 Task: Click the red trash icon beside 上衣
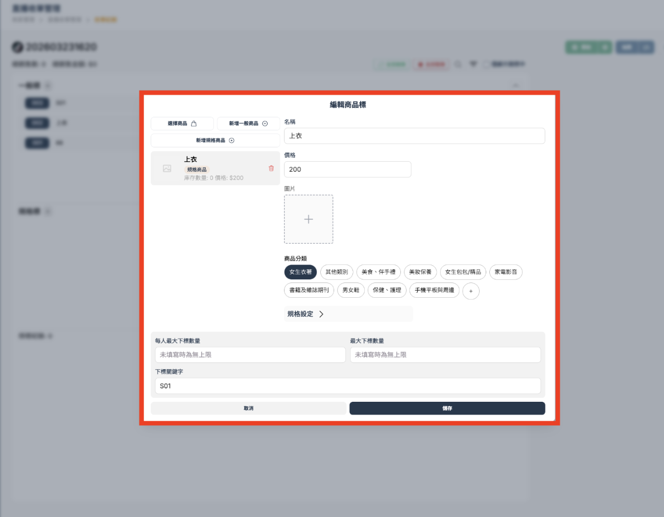point(271,168)
